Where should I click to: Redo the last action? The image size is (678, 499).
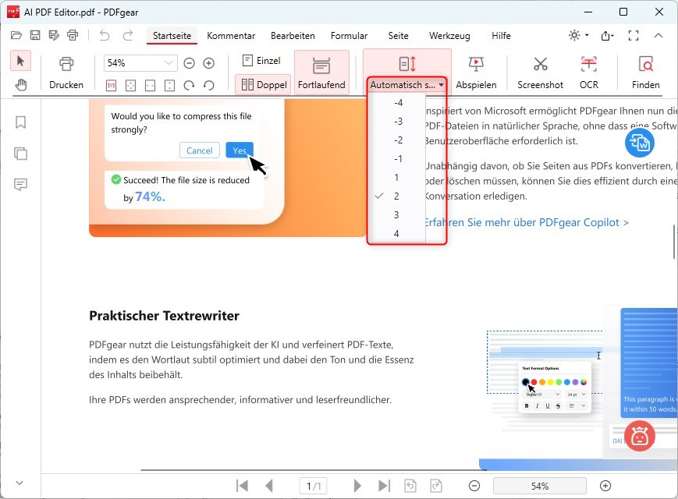128,35
